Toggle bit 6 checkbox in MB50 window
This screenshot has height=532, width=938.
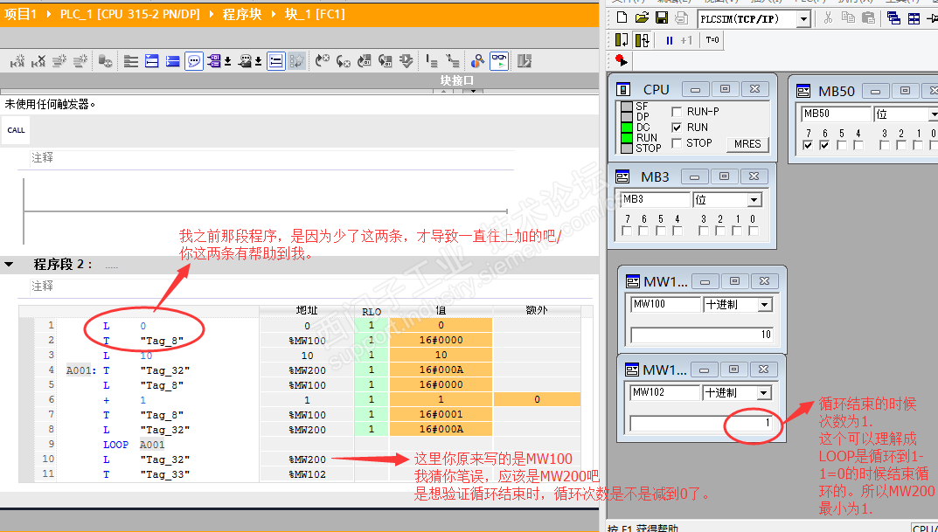825,145
